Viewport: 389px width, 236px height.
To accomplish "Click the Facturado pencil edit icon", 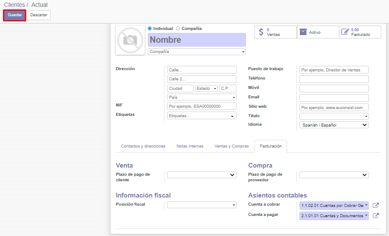I will tap(345, 32).
